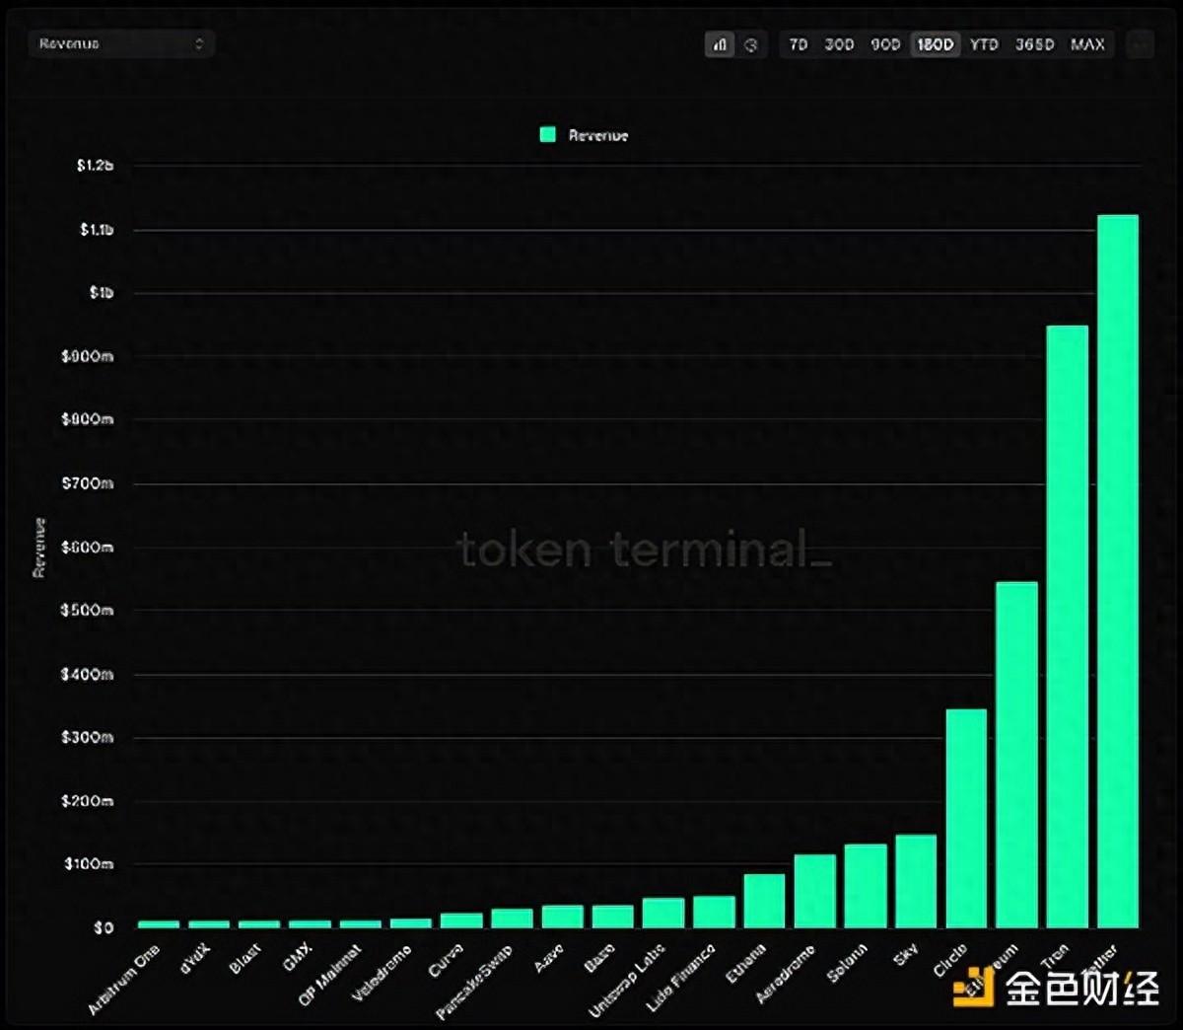This screenshot has height=1030, width=1183.
Task: Select the 90D time range
Action: [x=885, y=44]
